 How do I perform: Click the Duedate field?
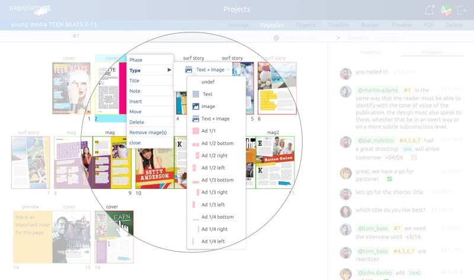click(x=358, y=38)
